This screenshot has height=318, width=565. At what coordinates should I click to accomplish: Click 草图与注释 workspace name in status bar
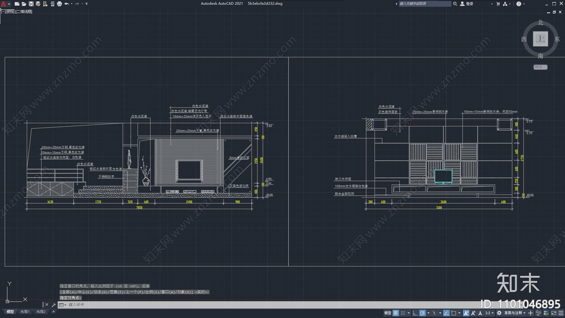(x=513, y=313)
